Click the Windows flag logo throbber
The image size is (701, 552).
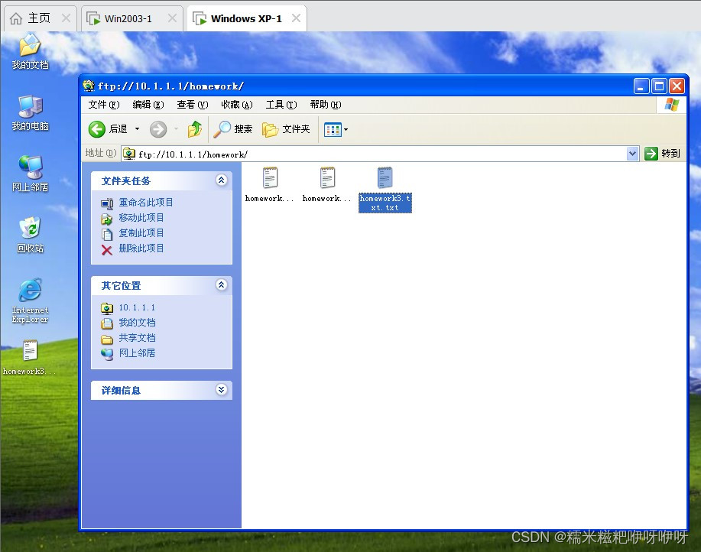[671, 105]
